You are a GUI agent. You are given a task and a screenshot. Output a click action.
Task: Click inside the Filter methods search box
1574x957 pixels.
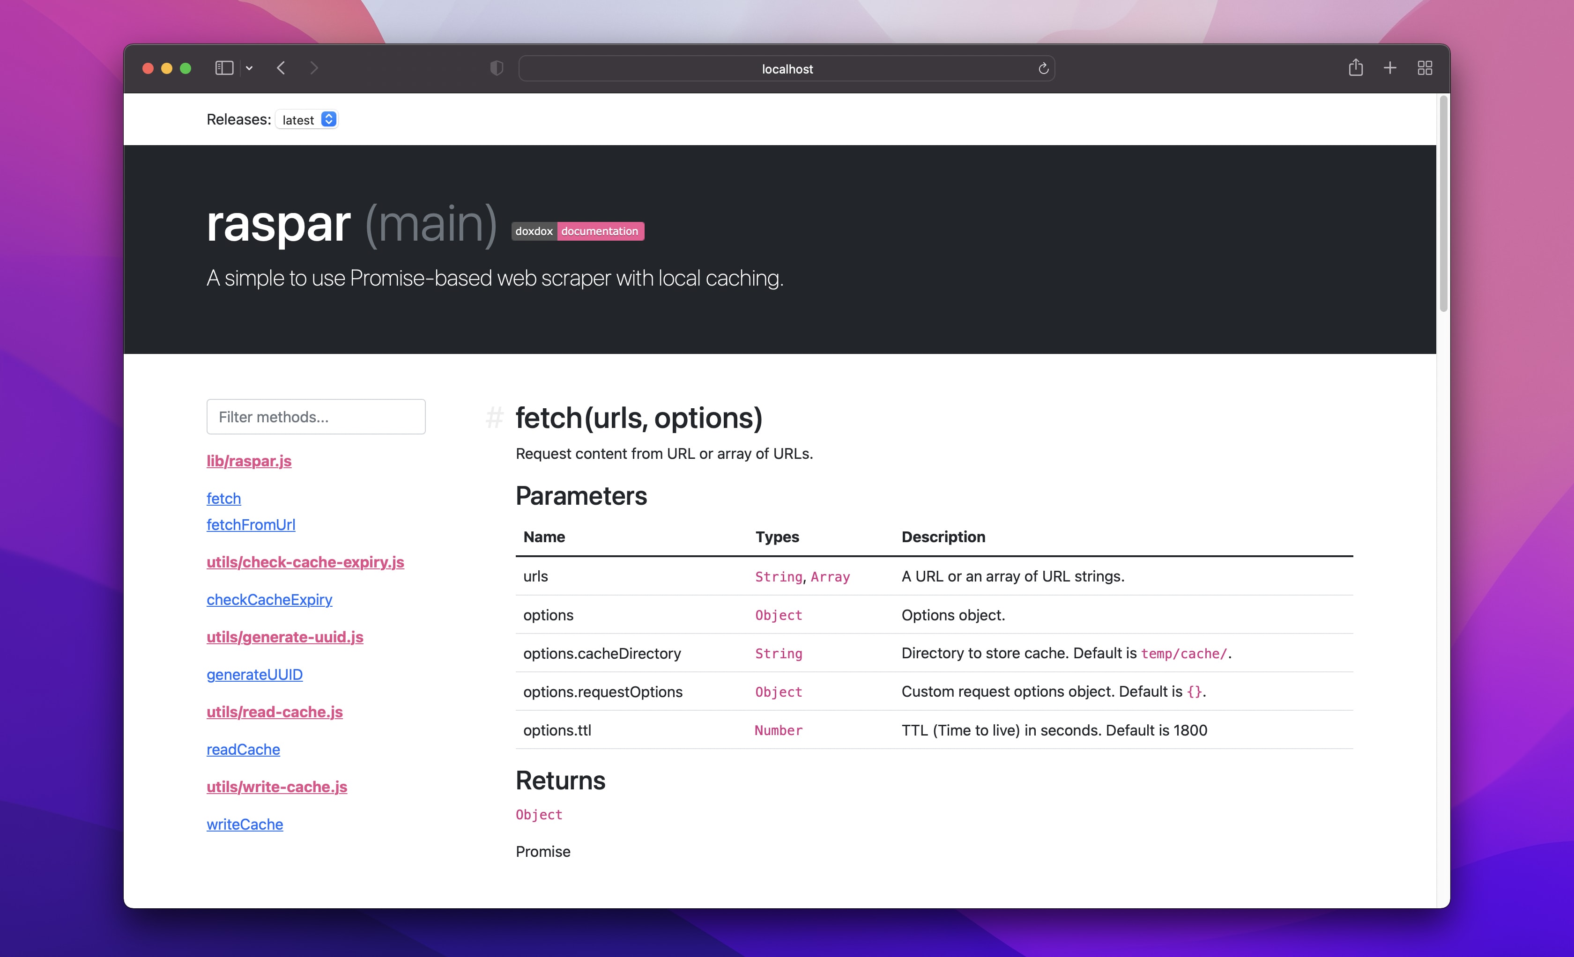(316, 416)
